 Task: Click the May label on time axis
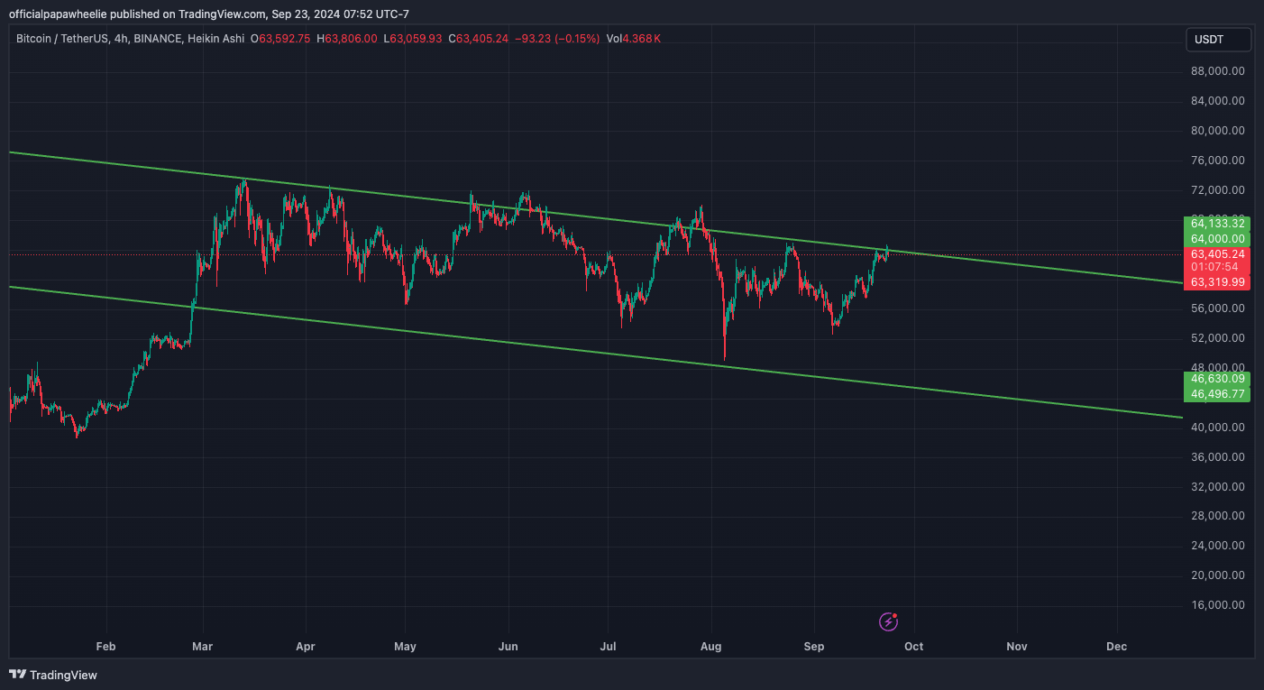(406, 647)
